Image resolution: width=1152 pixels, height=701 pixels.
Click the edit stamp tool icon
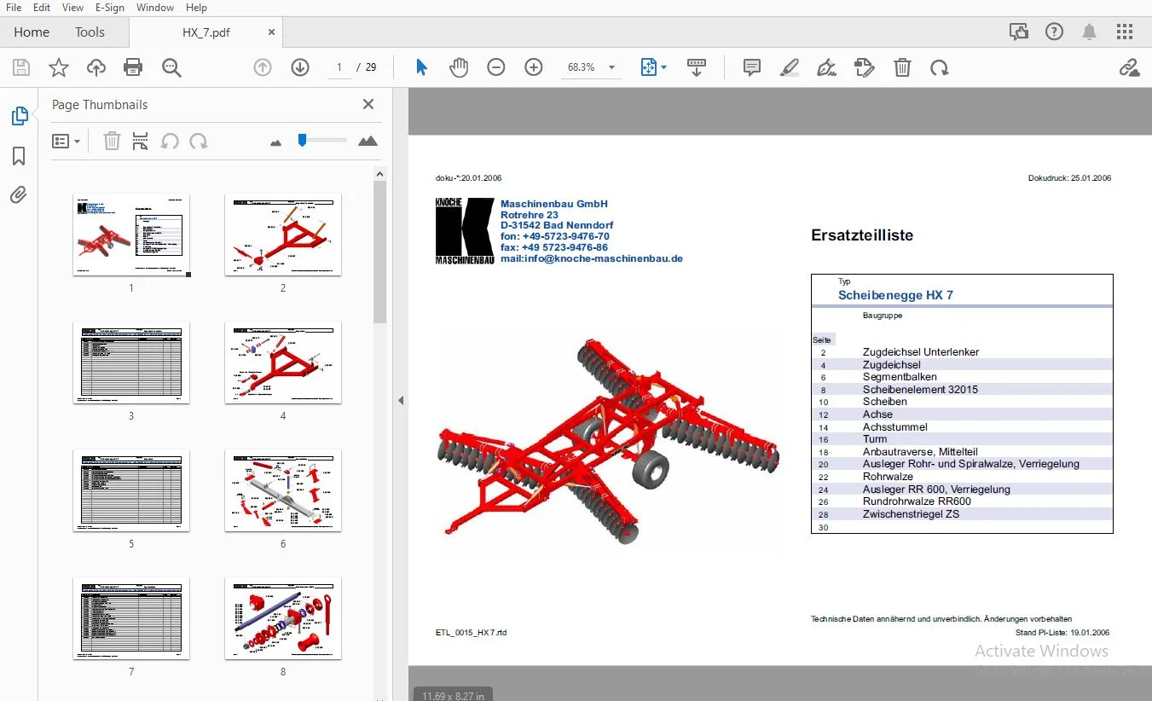865,67
